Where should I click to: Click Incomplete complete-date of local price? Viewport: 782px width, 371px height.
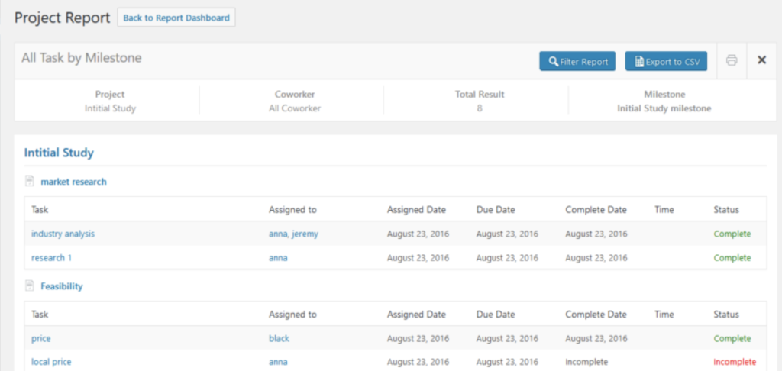(586, 362)
